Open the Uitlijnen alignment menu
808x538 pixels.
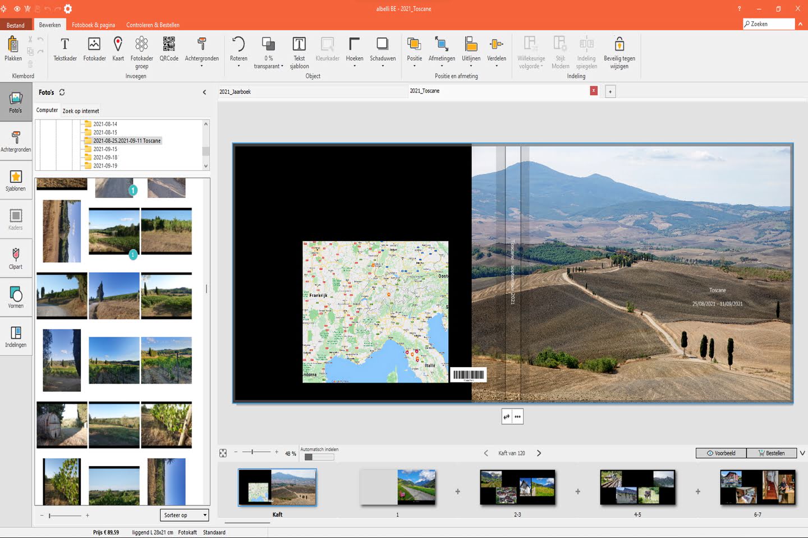pos(471,52)
